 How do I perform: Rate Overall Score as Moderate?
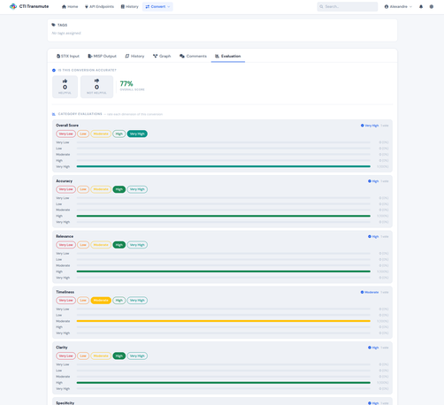click(101, 134)
